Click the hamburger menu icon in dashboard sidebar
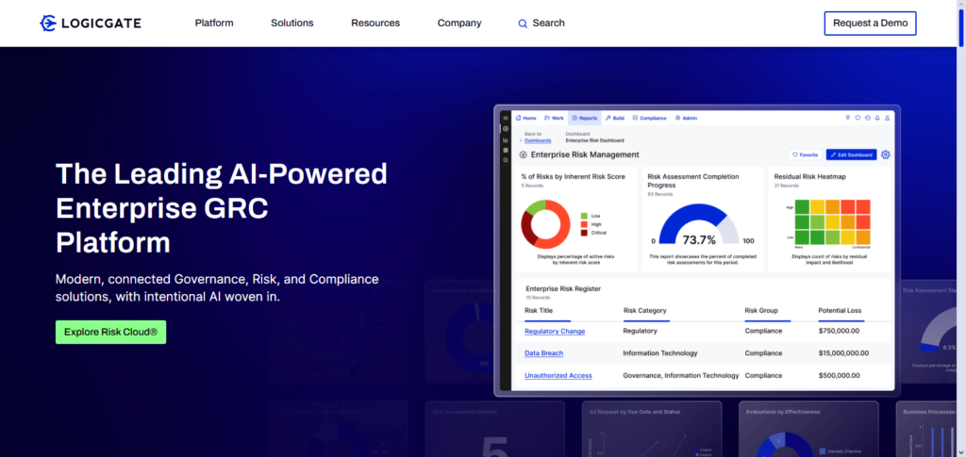Image resolution: width=966 pixels, height=457 pixels. coord(506,118)
